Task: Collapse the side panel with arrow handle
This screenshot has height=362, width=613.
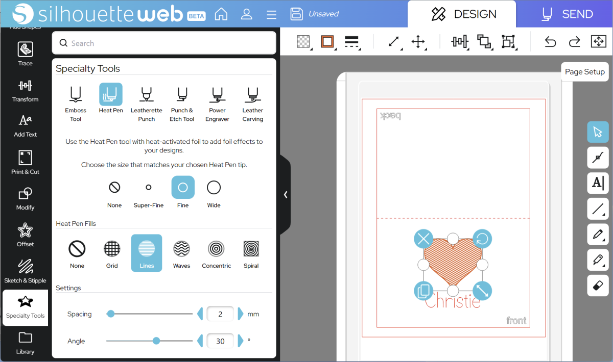Action: (x=286, y=194)
